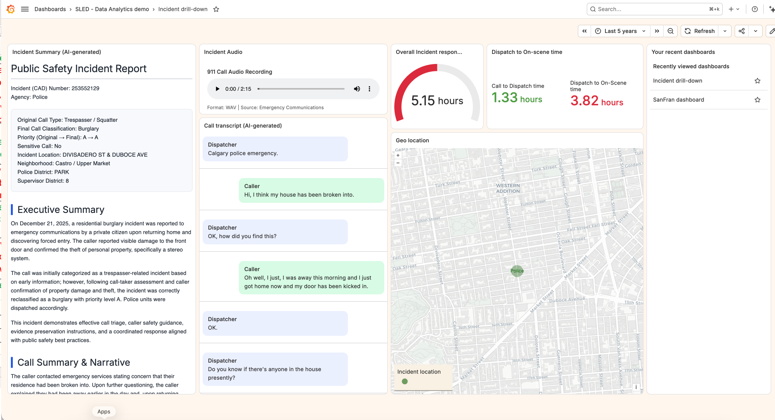
Task: Click the Search input field
Action: pyautogui.click(x=654, y=9)
